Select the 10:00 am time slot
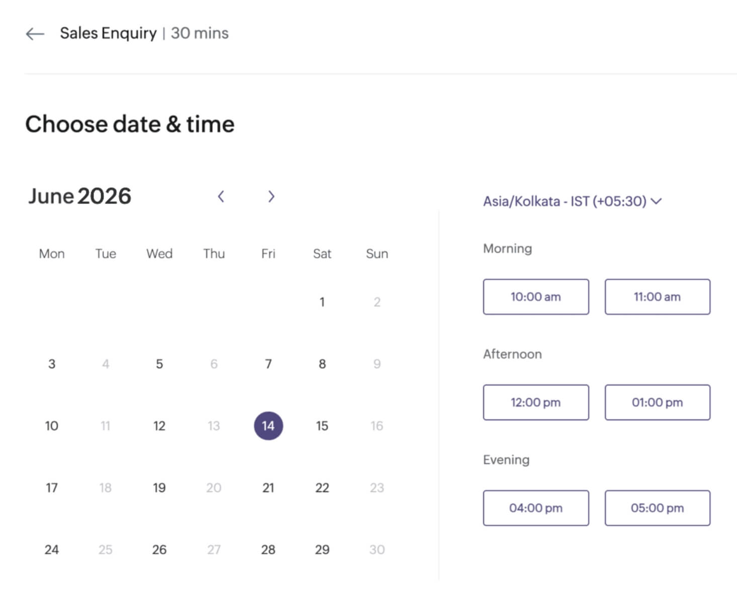The width and height of the screenshot is (737, 614). pyautogui.click(x=535, y=297)
